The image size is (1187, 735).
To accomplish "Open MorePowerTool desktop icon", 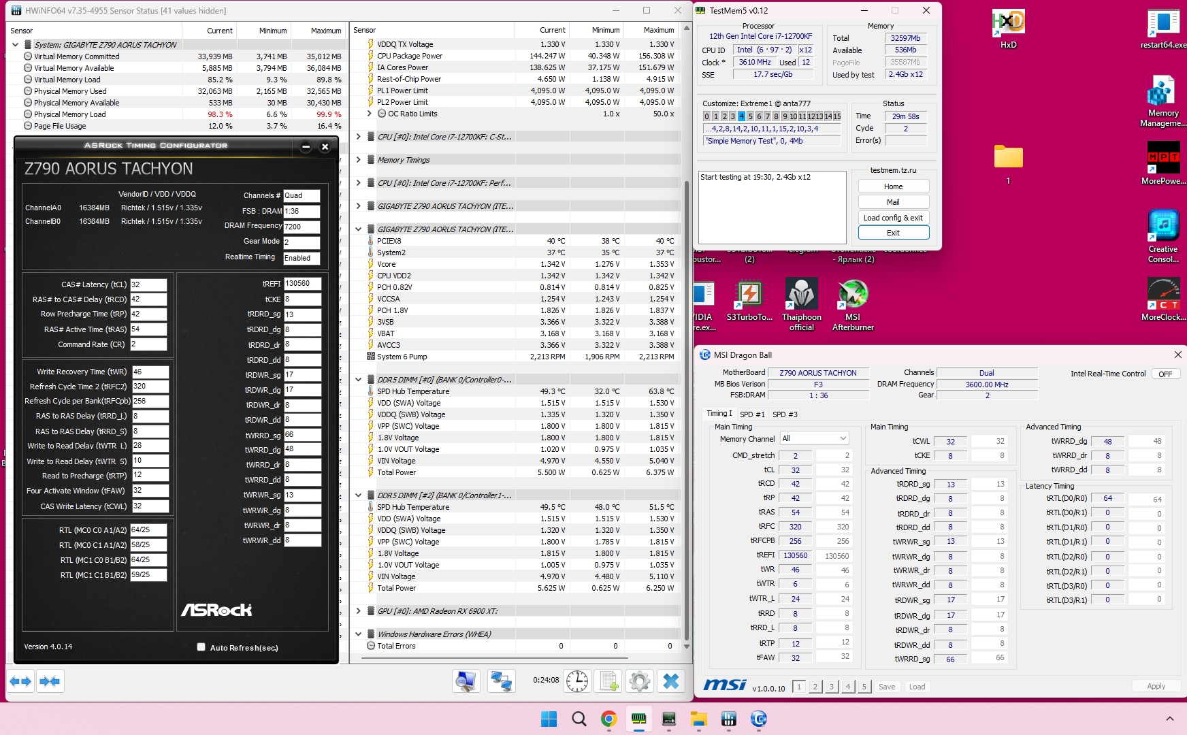I will 1163,163.
